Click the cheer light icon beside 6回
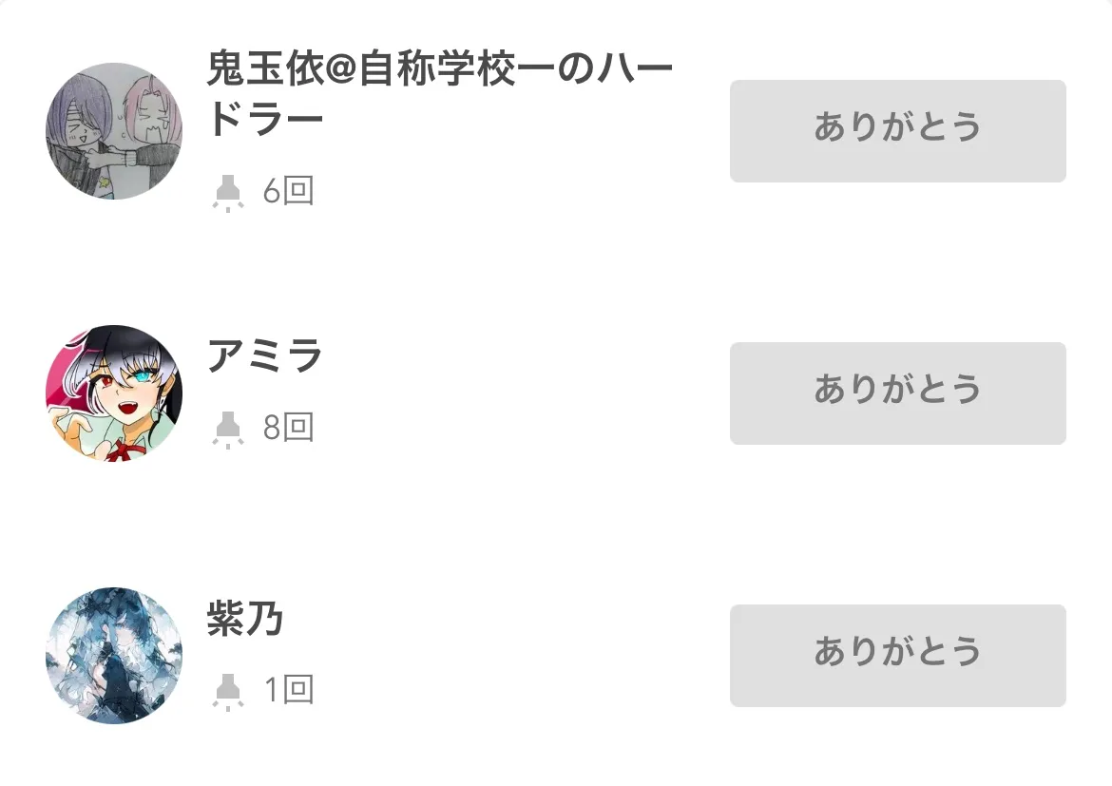 [228, 193]
